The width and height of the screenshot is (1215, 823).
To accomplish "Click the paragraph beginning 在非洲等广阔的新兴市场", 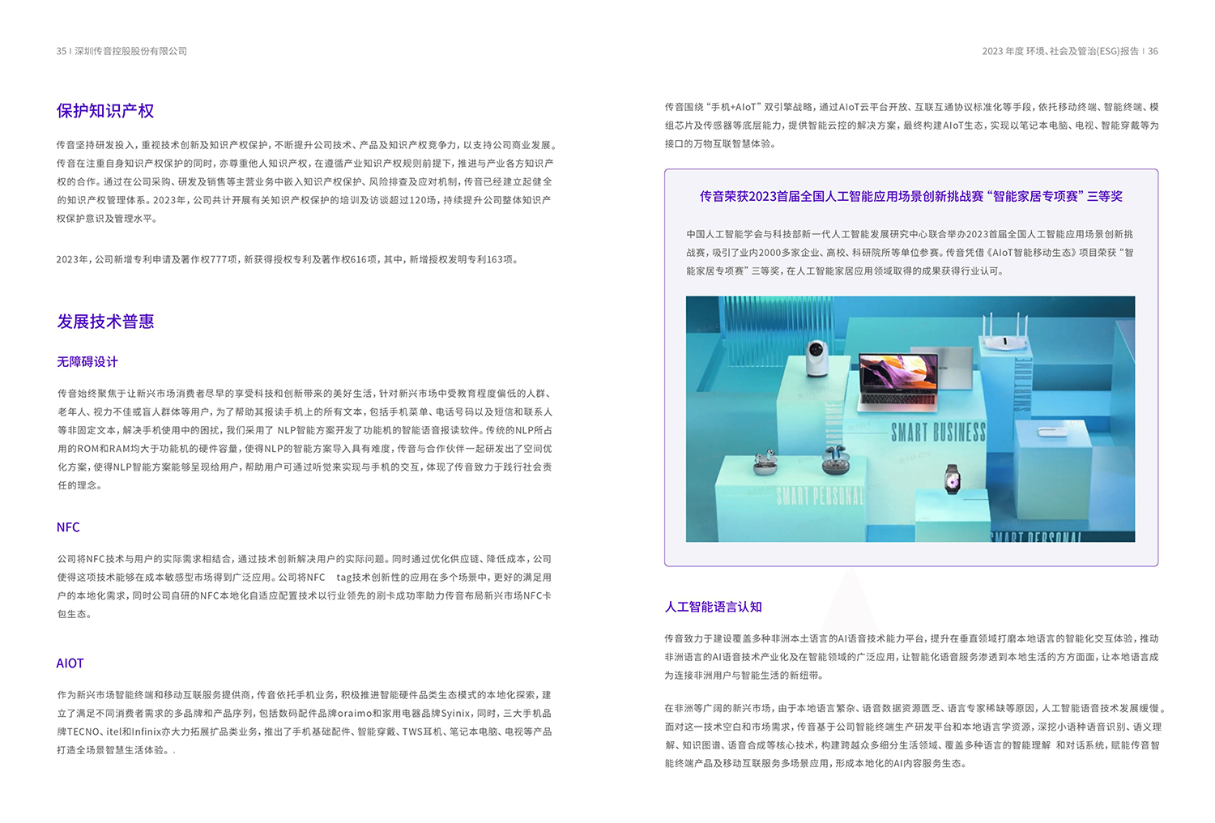I will [913, 736].
